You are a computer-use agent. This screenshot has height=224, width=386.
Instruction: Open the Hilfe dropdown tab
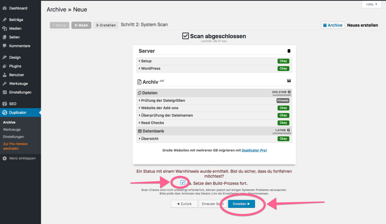371,5
